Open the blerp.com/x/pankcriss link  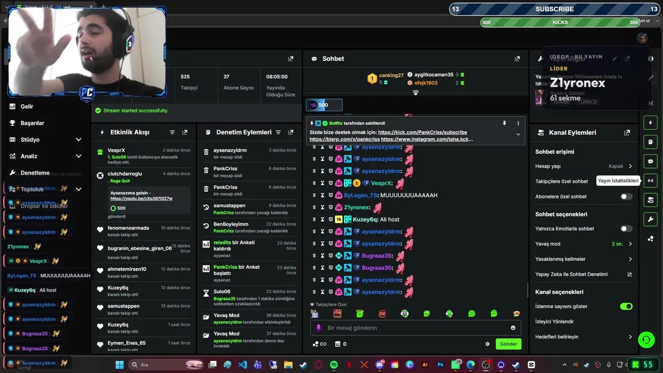344,139
